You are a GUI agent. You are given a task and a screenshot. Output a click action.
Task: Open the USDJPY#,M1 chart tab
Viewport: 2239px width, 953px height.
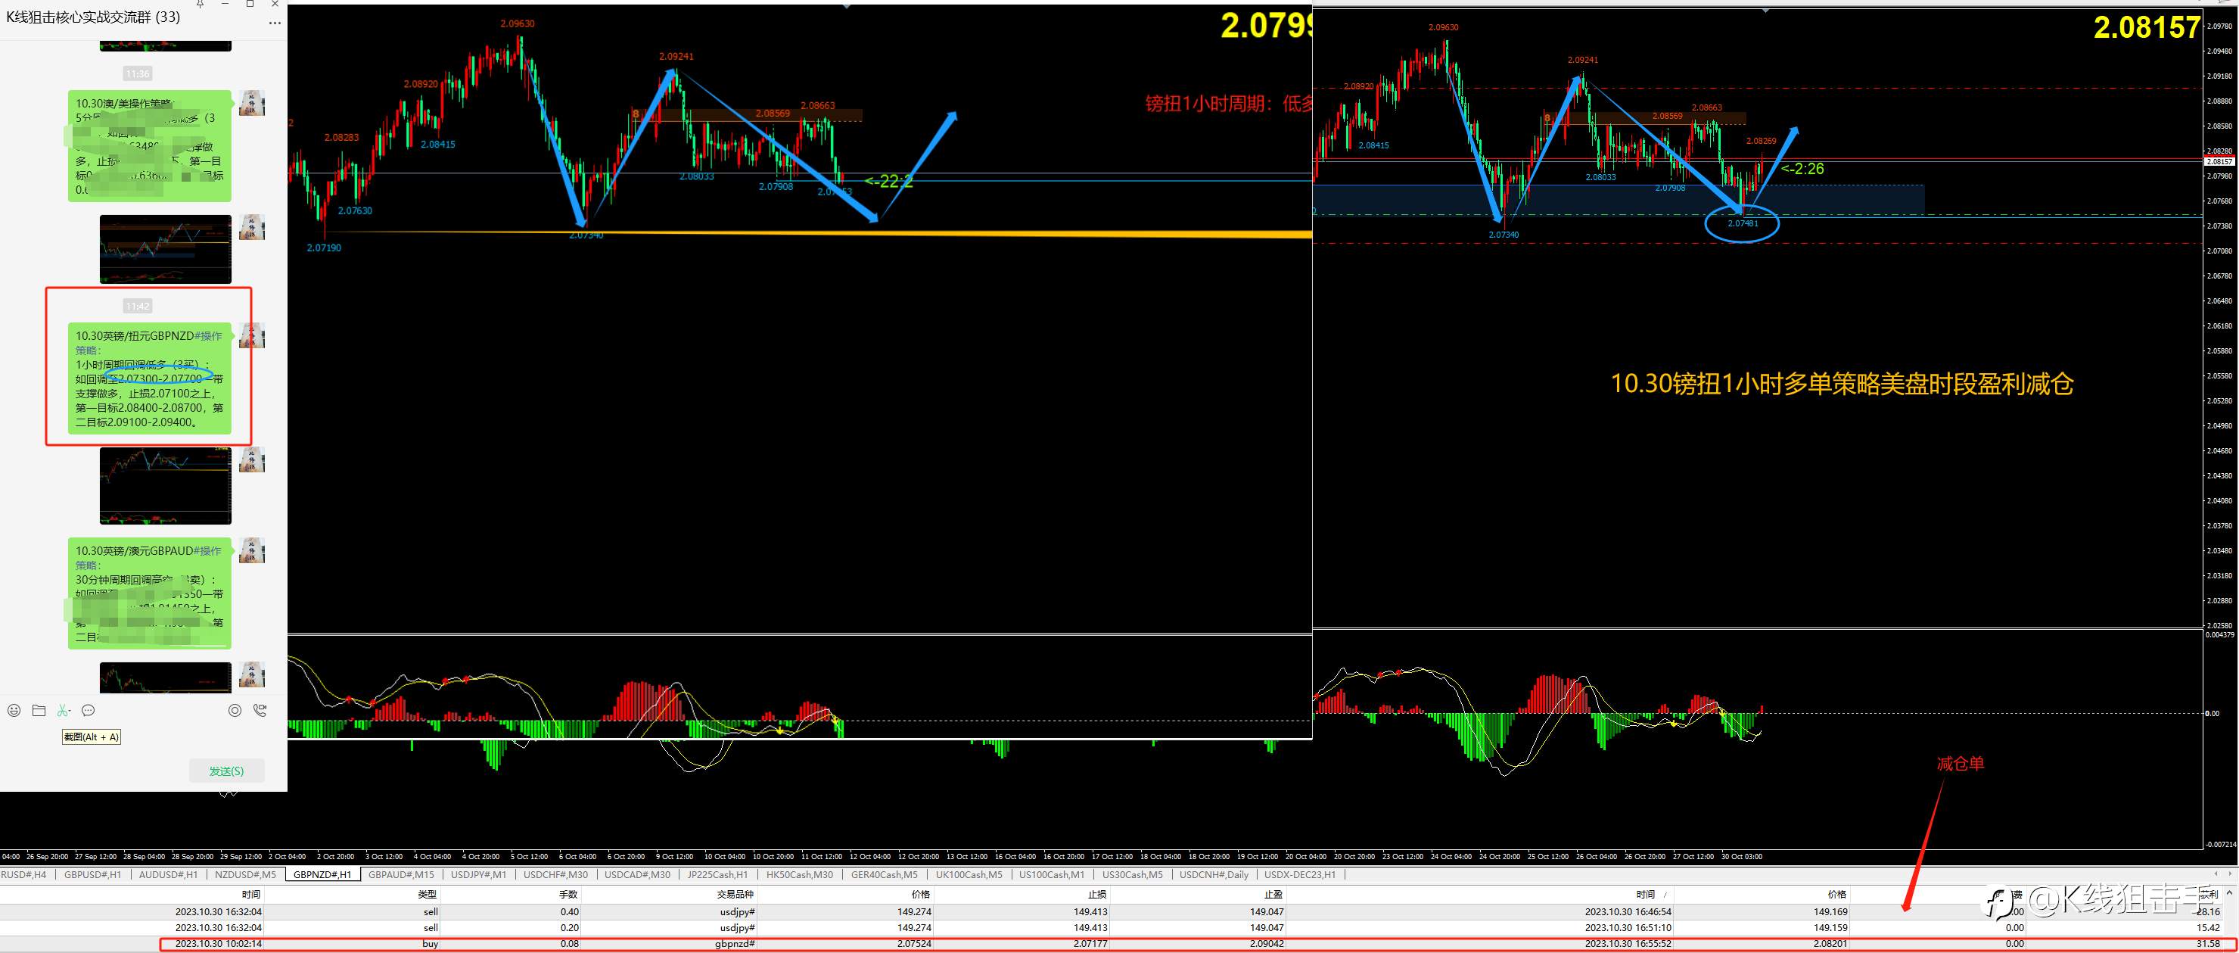click(478, 875)
